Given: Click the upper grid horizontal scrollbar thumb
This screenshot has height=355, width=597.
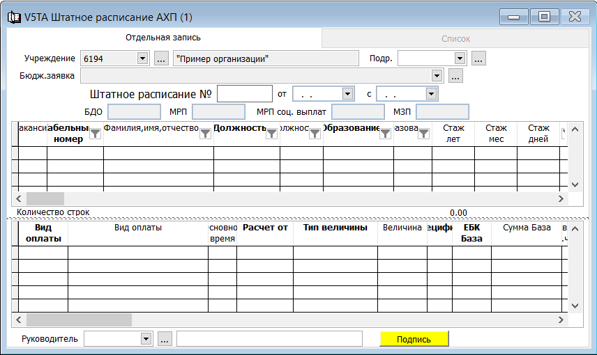Looking at the screenshot, I should (45, 198).
